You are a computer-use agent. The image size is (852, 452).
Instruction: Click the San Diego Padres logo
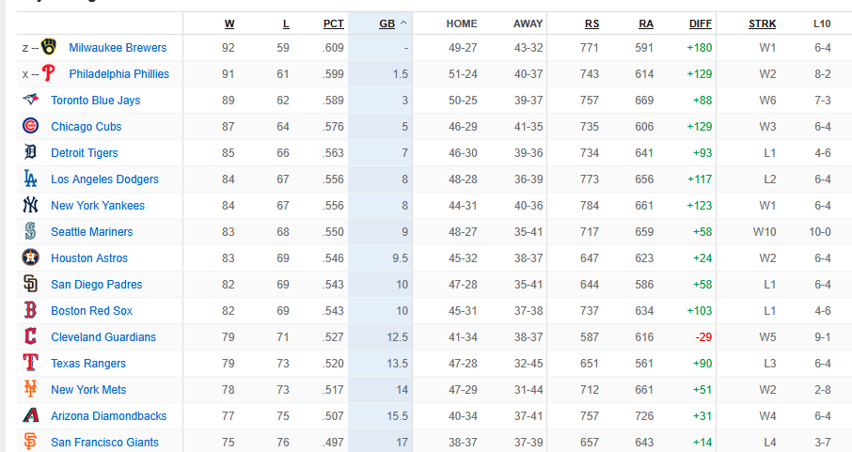30,284
